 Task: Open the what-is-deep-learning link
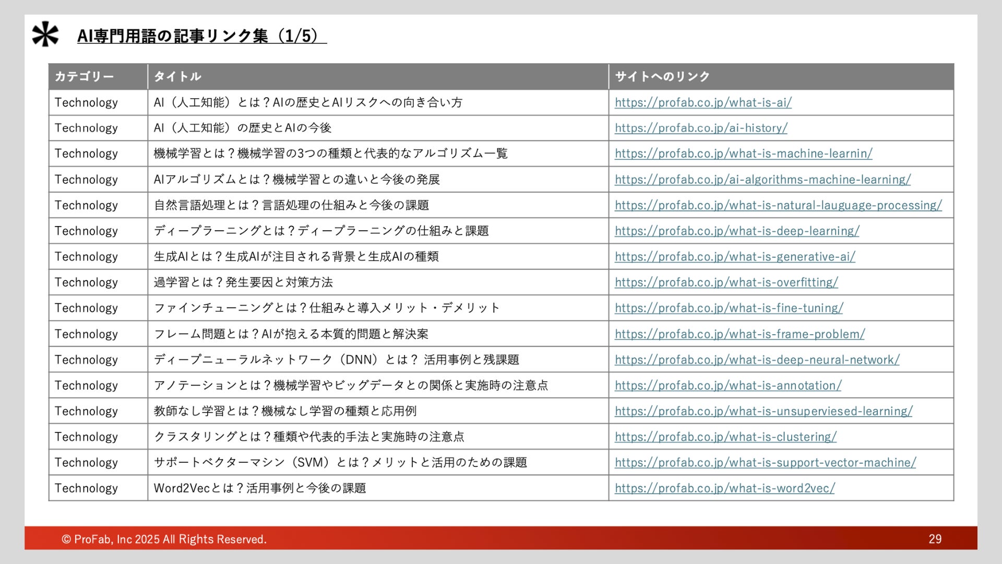736,231
